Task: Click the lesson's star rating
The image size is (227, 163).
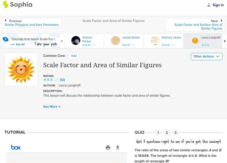Action: point(51,80)
